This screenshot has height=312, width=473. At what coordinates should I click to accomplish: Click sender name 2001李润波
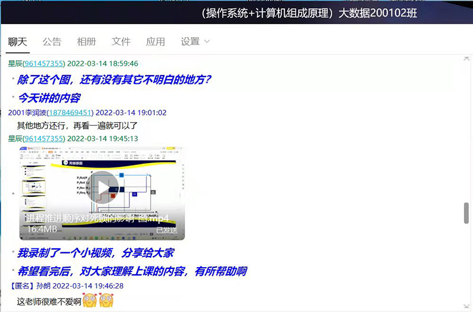[27, 113]
